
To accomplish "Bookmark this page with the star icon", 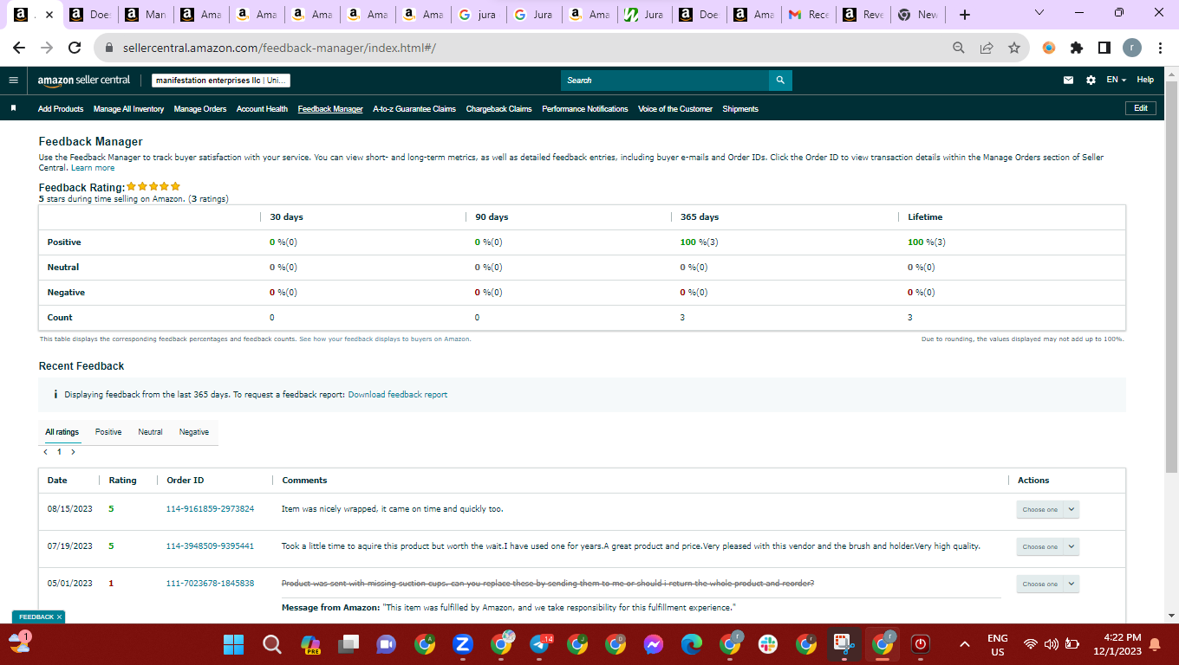I will [x=1013, y=48].
